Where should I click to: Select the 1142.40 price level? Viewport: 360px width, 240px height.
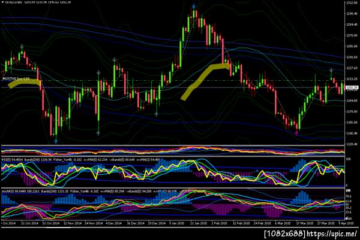click(352, 133)
